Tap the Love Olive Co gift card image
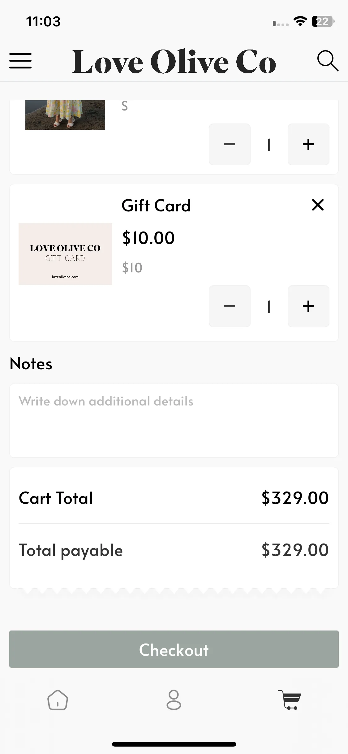 click(x=65, y=254)
